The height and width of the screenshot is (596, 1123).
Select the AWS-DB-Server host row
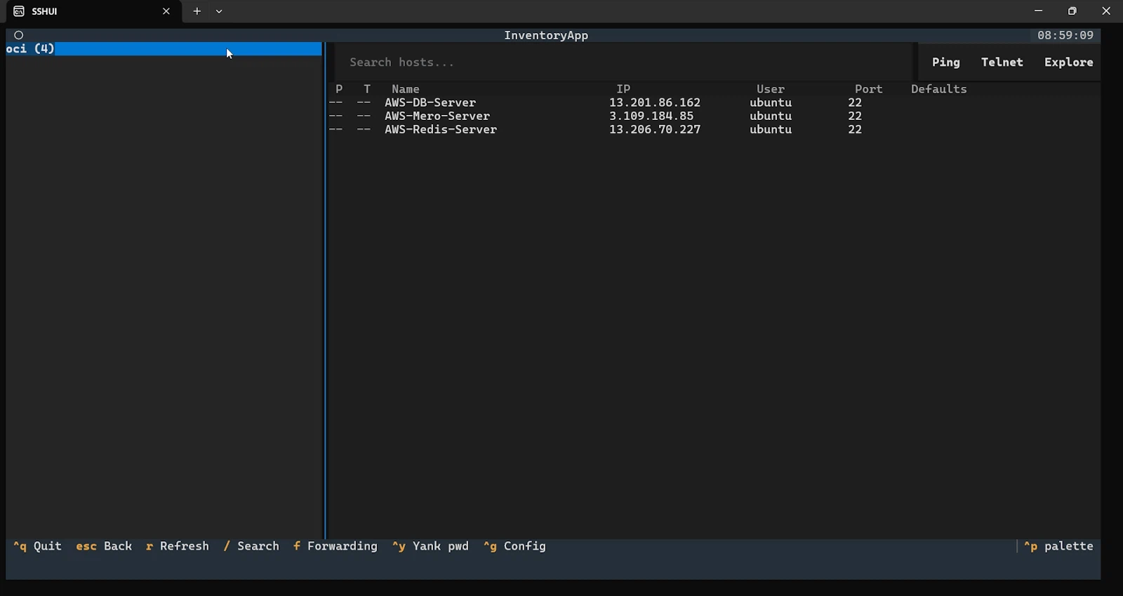point(715,103)
